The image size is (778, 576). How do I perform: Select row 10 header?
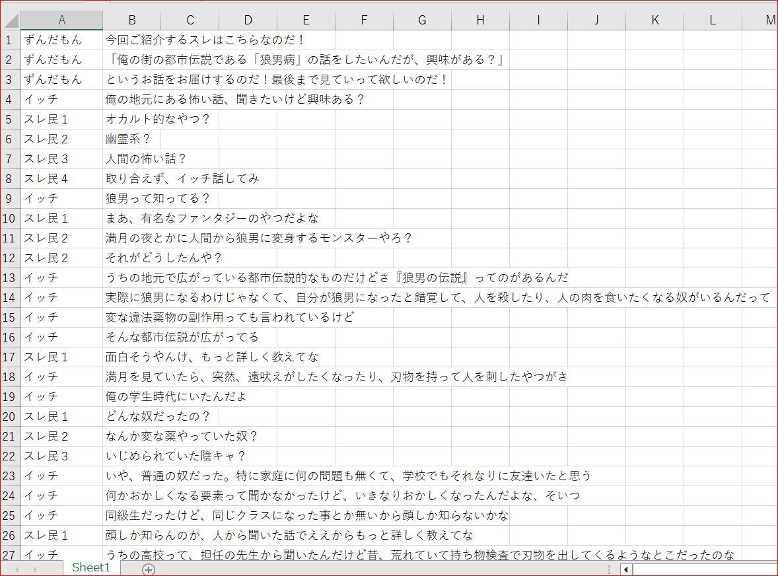[10, 218]
